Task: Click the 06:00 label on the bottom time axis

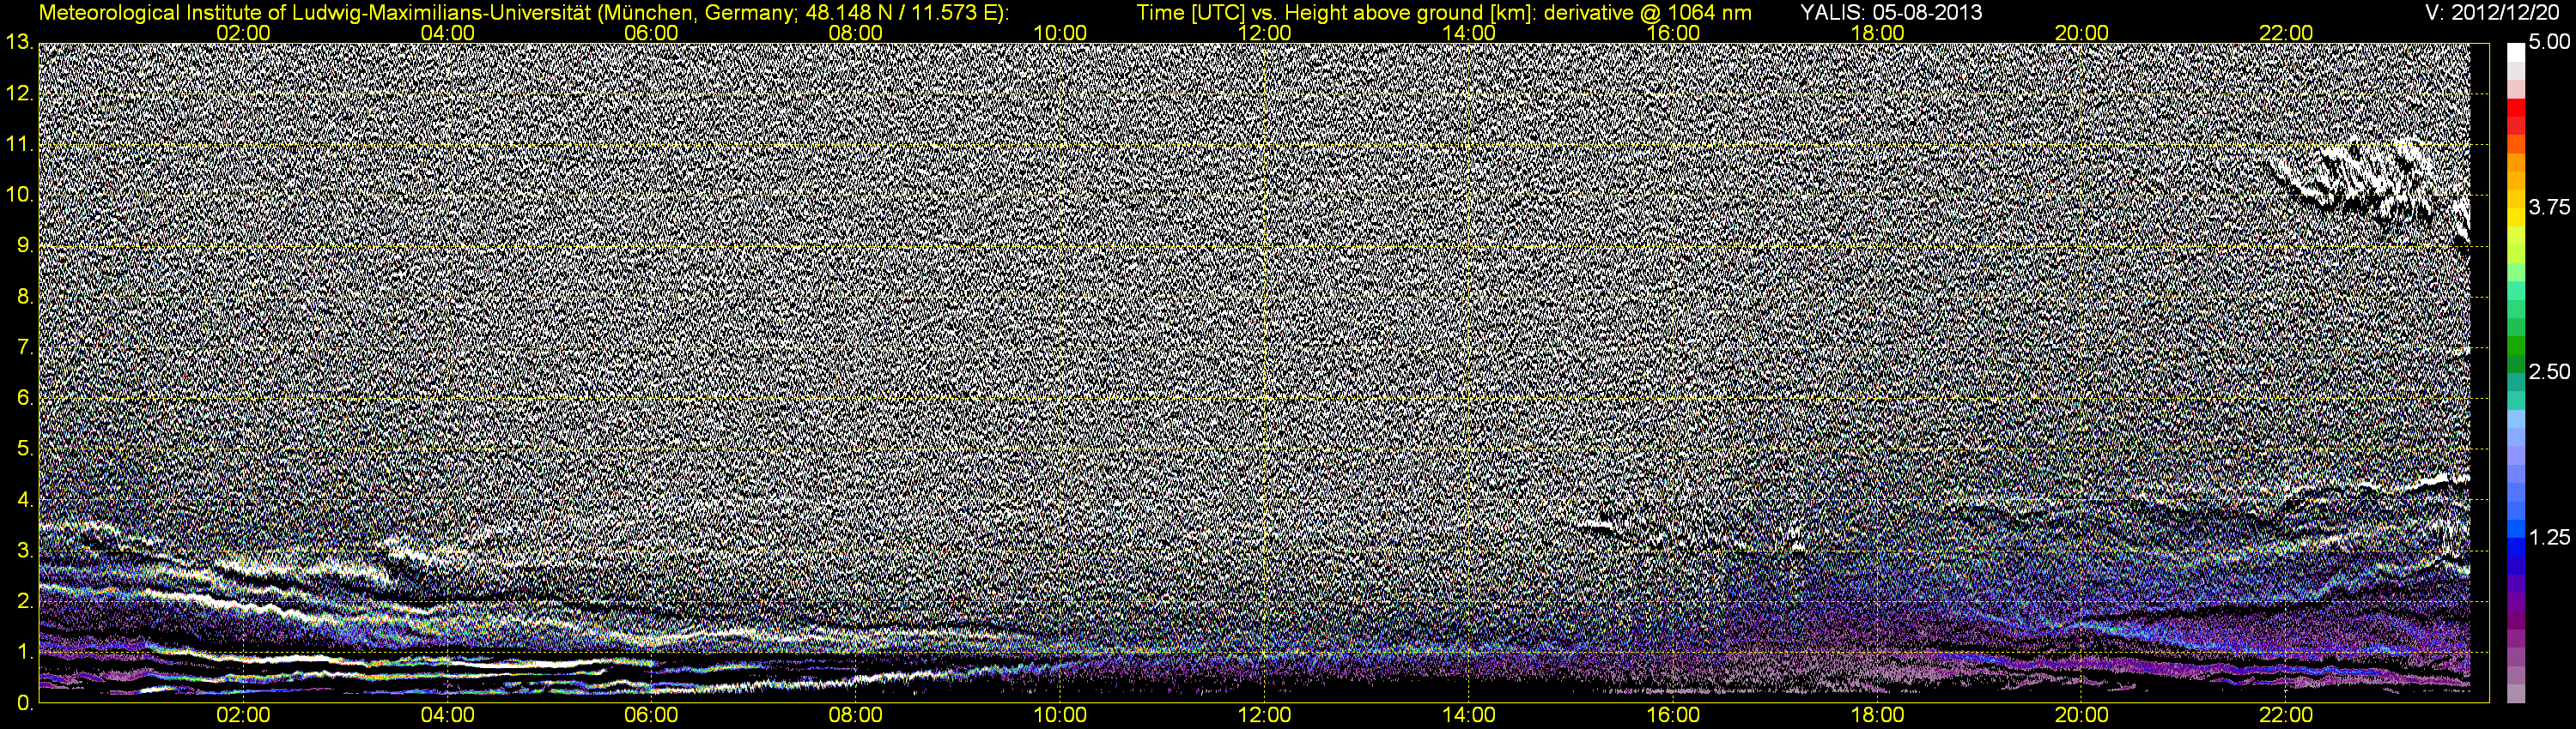Action: click(x=651, y=716)
